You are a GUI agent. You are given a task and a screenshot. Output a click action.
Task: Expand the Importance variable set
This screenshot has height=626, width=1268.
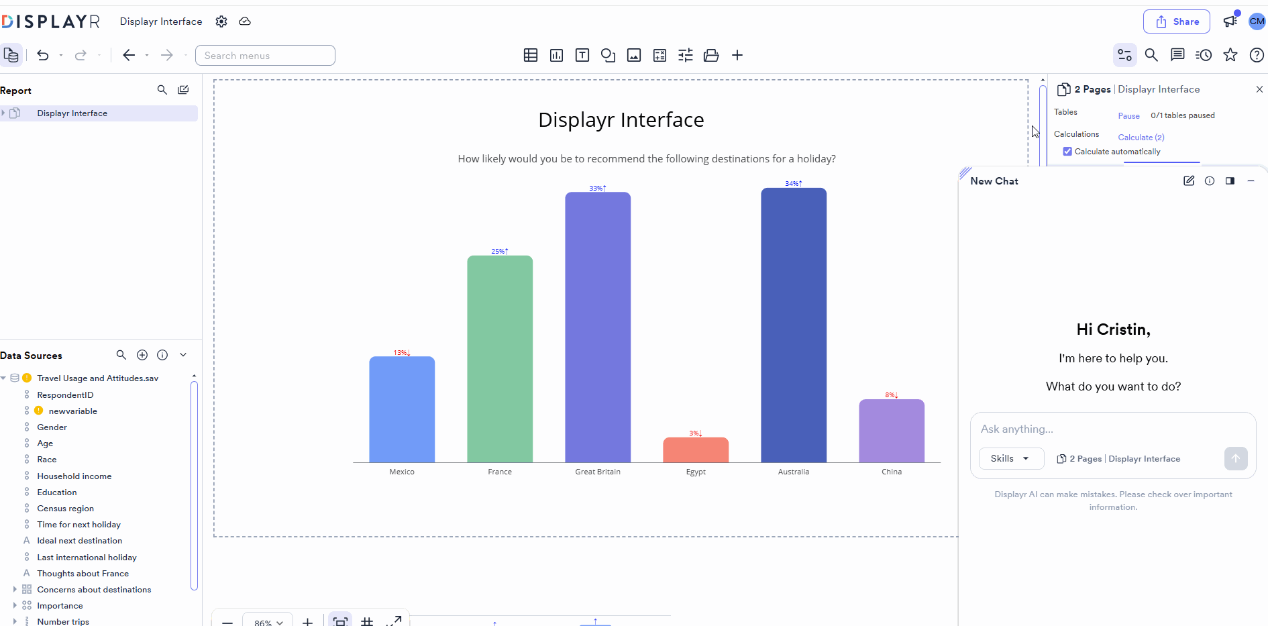(15, 606)
